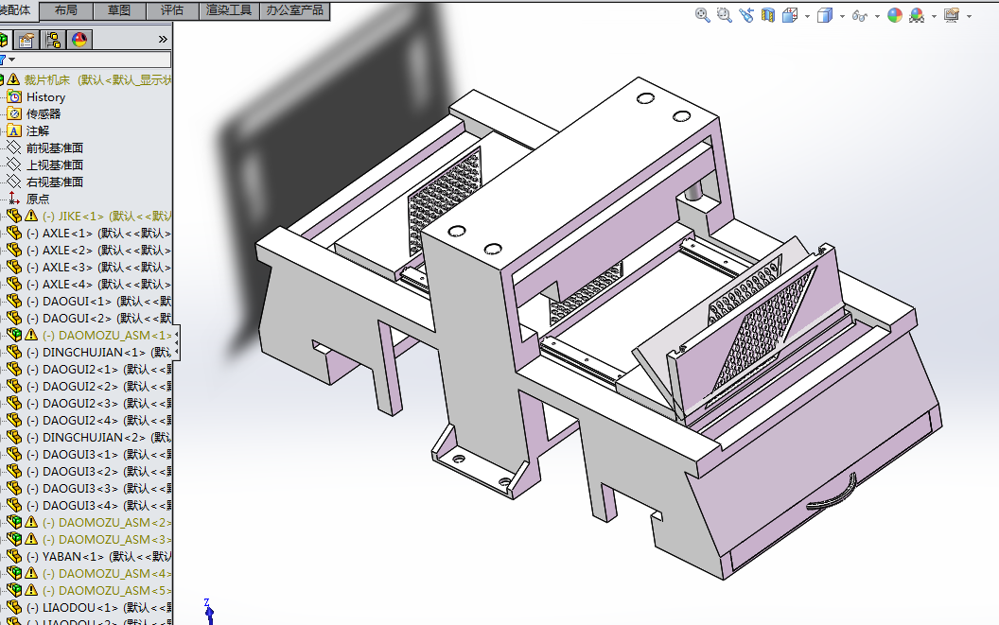This screenshot has width=999, height=625.
Task: Open the View Orientation dropdown arrow
Action: coord(806,15)
